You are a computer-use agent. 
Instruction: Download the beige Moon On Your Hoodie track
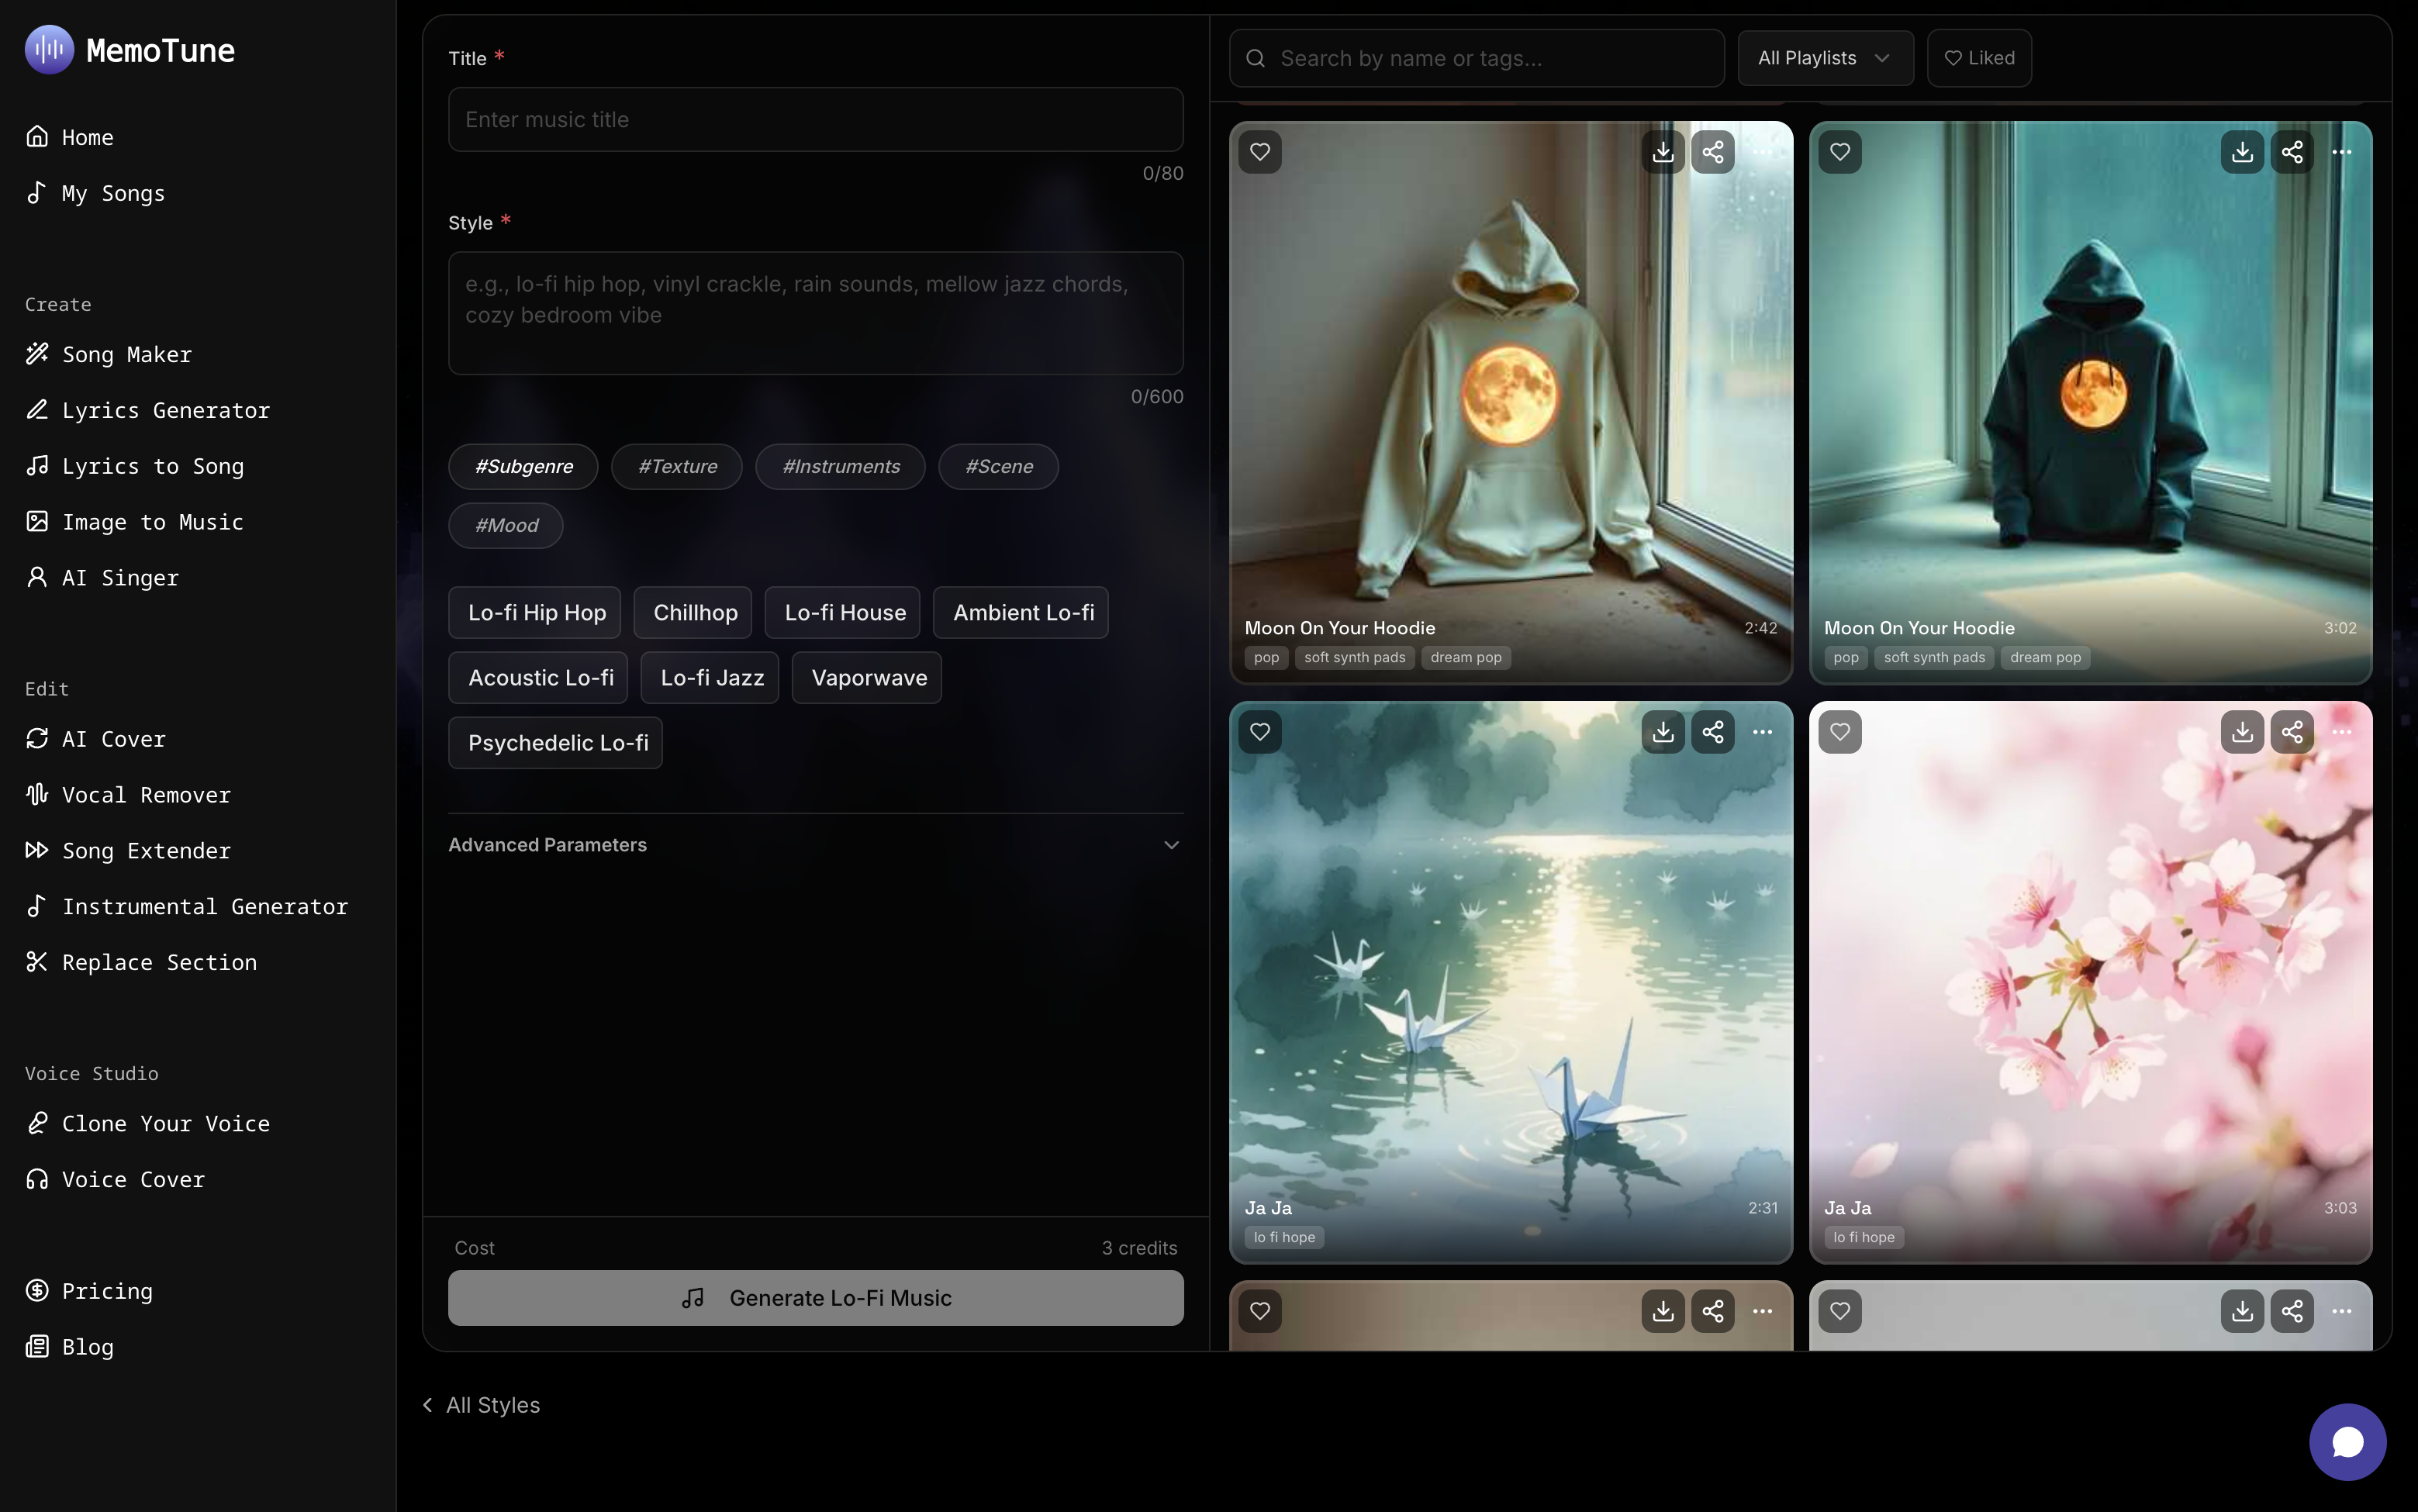pyautogui.click(x=1663, y=152)
